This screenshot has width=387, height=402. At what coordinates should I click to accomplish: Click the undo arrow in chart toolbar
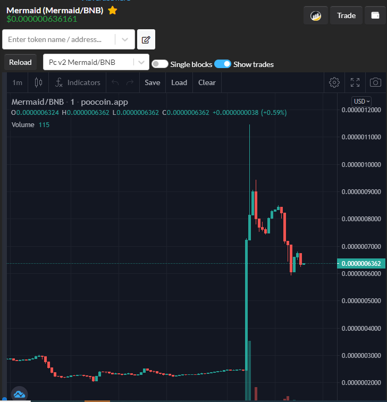pyautogui.click(x=115, y=82)
